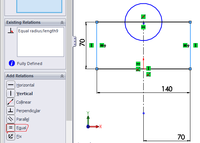Click the vertical relation badge at the origin
The width and height of the screenshot is (200, 143).
(149, 68)
